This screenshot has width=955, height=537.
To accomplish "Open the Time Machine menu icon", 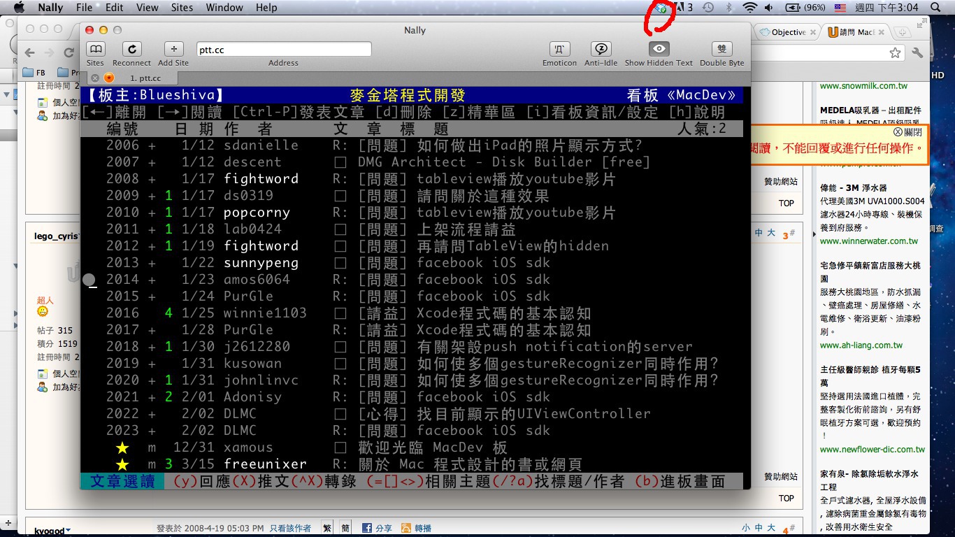I will tap(708, 8).
